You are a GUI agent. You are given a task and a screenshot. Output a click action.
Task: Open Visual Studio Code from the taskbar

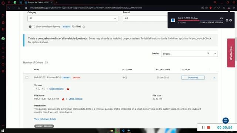coord(123,130)
